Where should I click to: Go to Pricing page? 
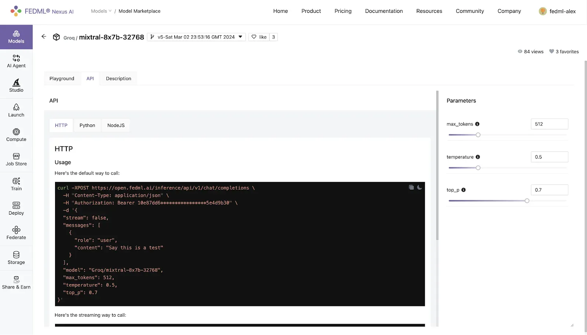343,11
